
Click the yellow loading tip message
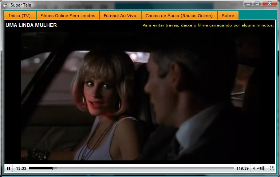208,25
